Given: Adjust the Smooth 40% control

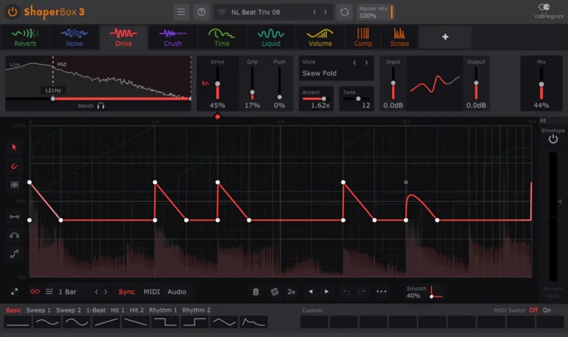Looking at the screenshot, I should 425,292.
